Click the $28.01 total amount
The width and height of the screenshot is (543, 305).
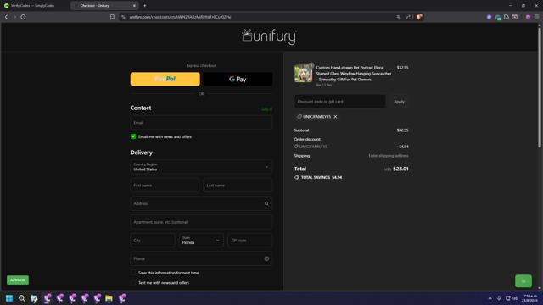[x=400, y=169]
